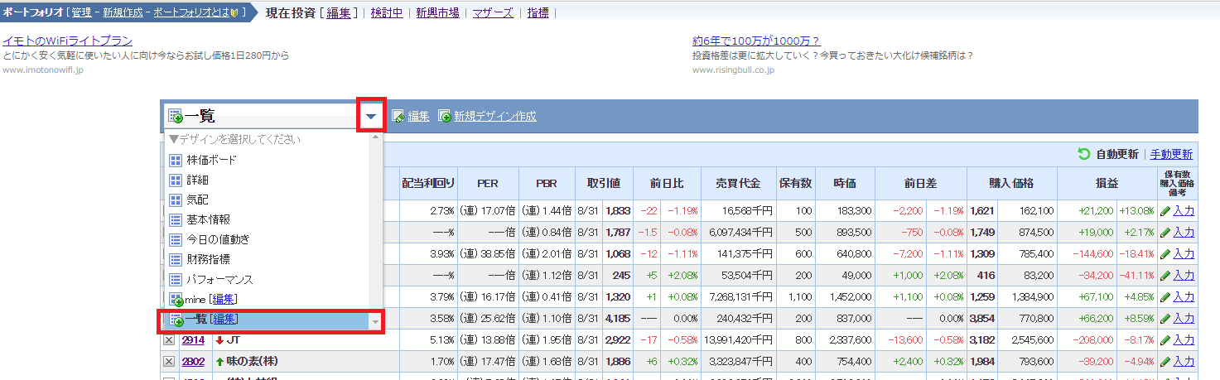Viewport: 1220px width, 380px height.
Task: Open the 検討中 portfolio tab
Action: point(387,12)
